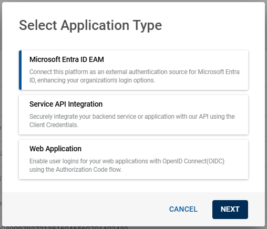Viewport: 267px width, 229px height.
Task: Click 'using the Authorization Code flow' line
Action: pyautogui.click(x=76, y=170)
